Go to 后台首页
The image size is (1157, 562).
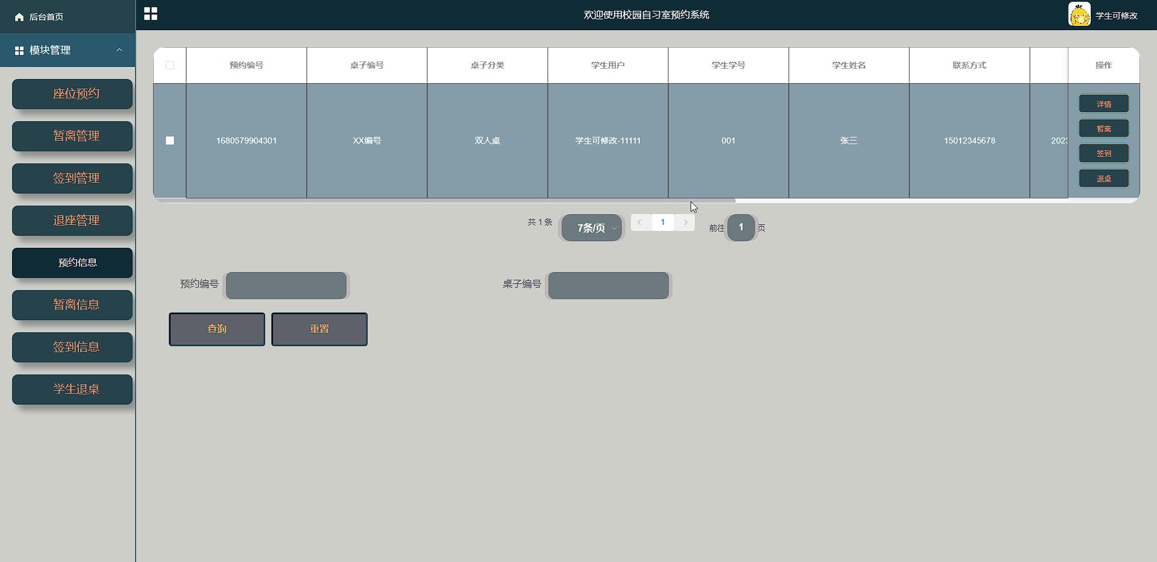pyautogui.click(x=46, y=17)
